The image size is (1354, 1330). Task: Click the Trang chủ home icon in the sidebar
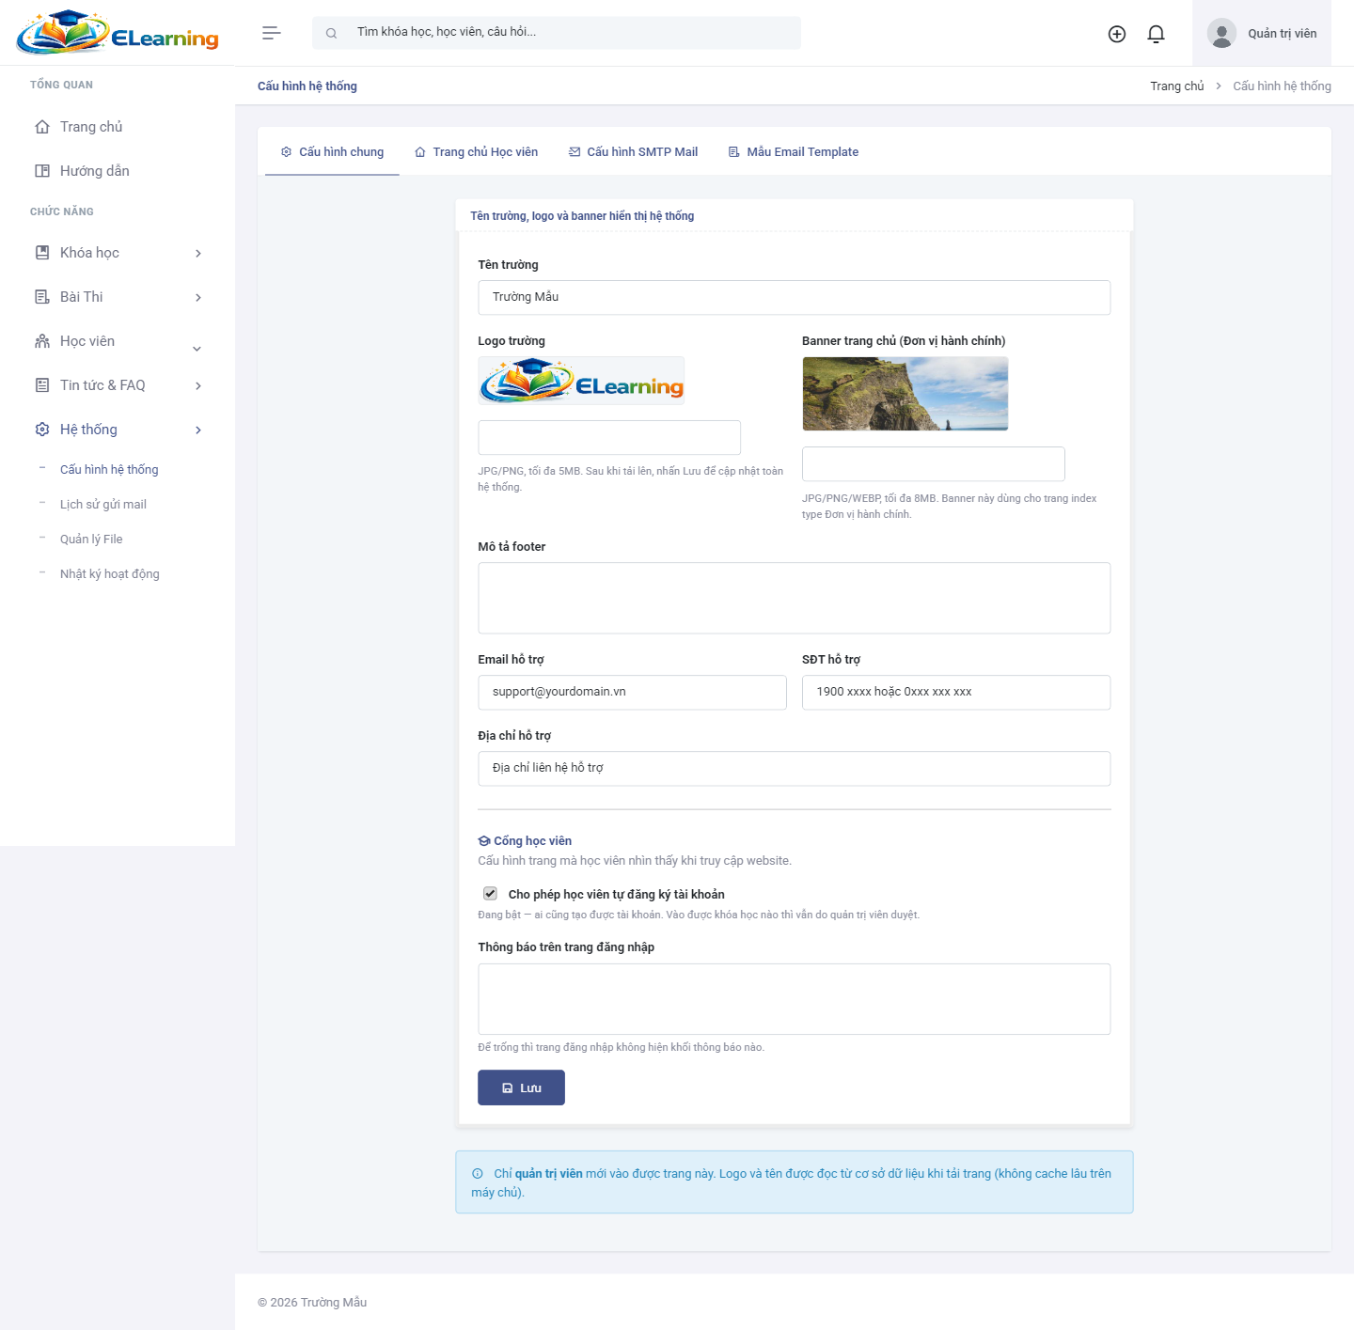(42, 127)
